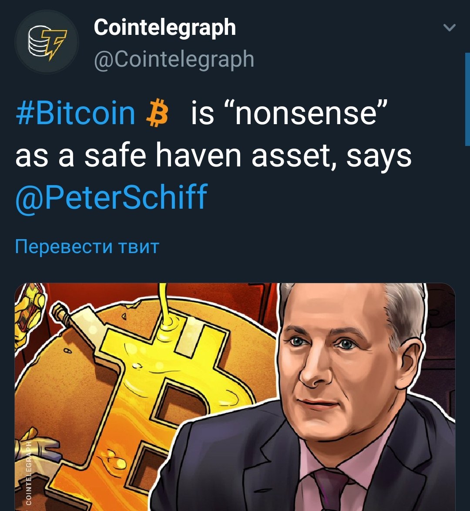The width and height of the screenshot is (470, 511).
Task: Expand the tweet options chevron menu
Action: [x=450, y=27]
